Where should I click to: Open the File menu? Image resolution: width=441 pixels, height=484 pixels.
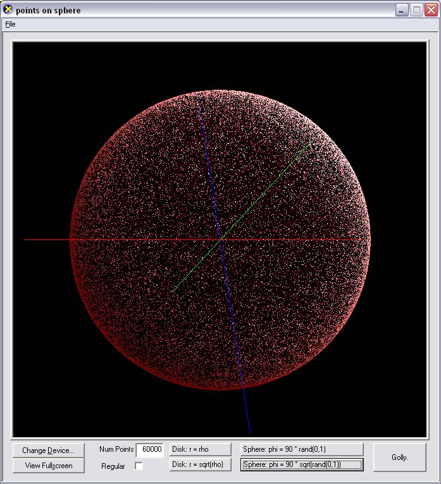click(10, 24)
